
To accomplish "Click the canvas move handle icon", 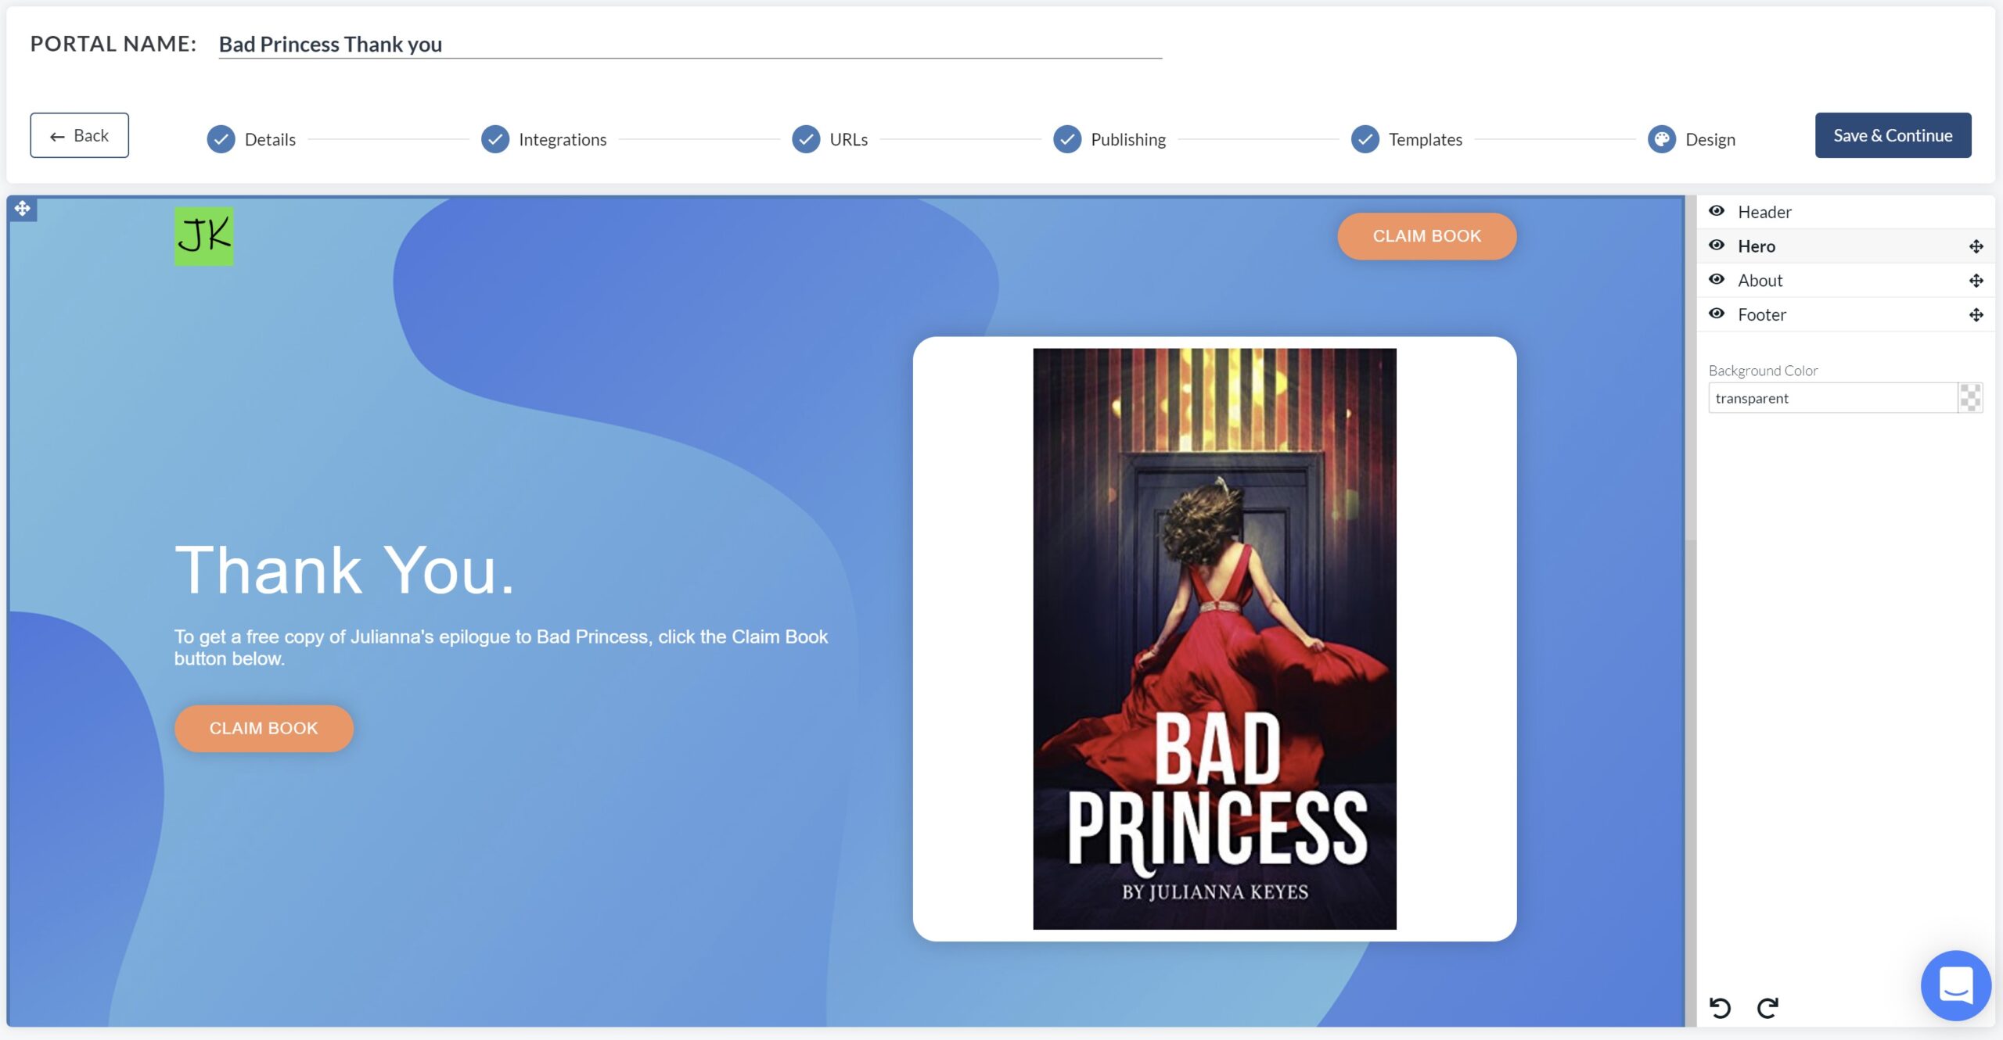I will (23, 209).
